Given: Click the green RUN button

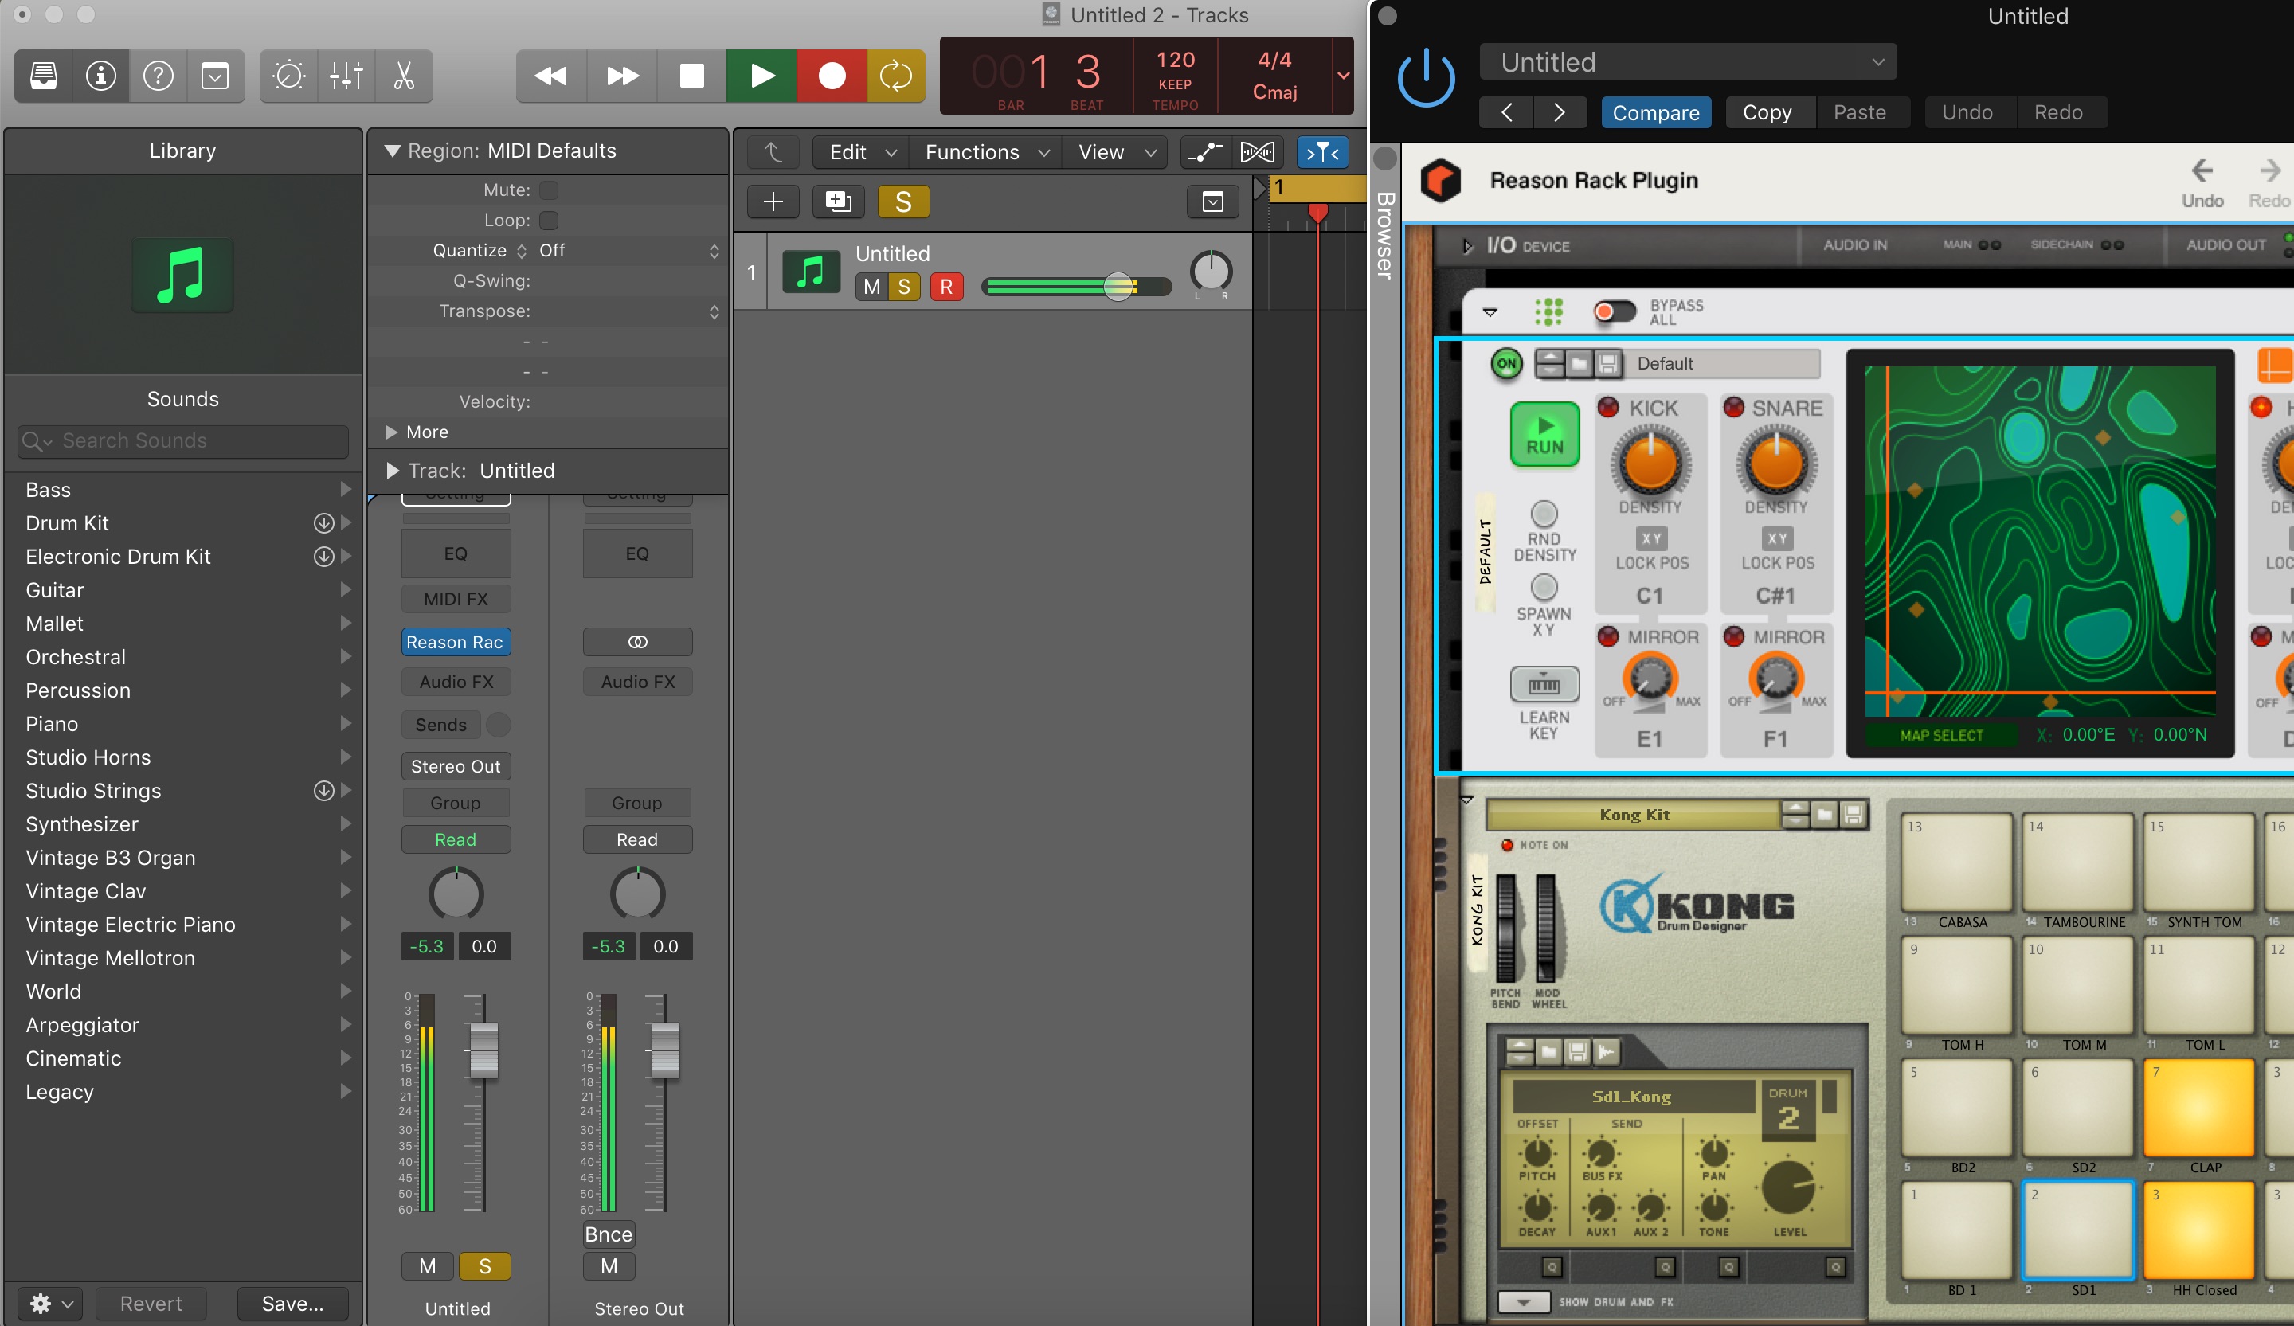Looking at the screenshot, I should pos(1544,434).
